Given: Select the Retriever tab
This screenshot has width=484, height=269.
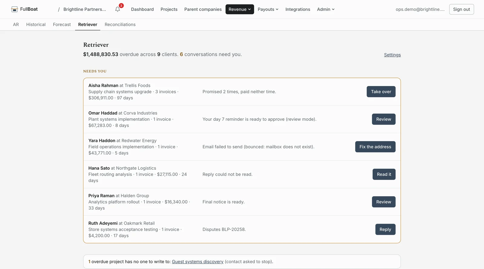Looking at the screenshot, I should tap(88, 24).
